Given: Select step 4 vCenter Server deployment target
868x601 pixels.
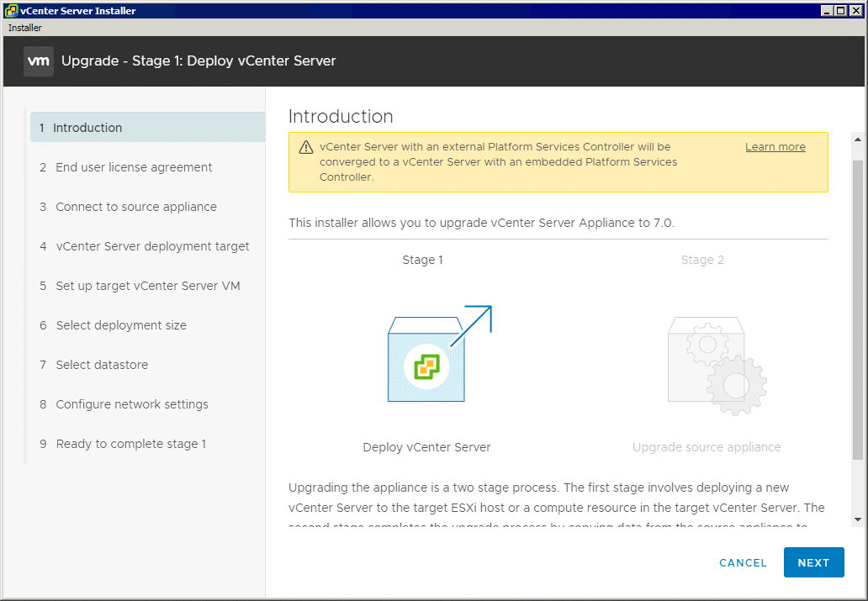Looking at the screenshot, I should point(152,246).
